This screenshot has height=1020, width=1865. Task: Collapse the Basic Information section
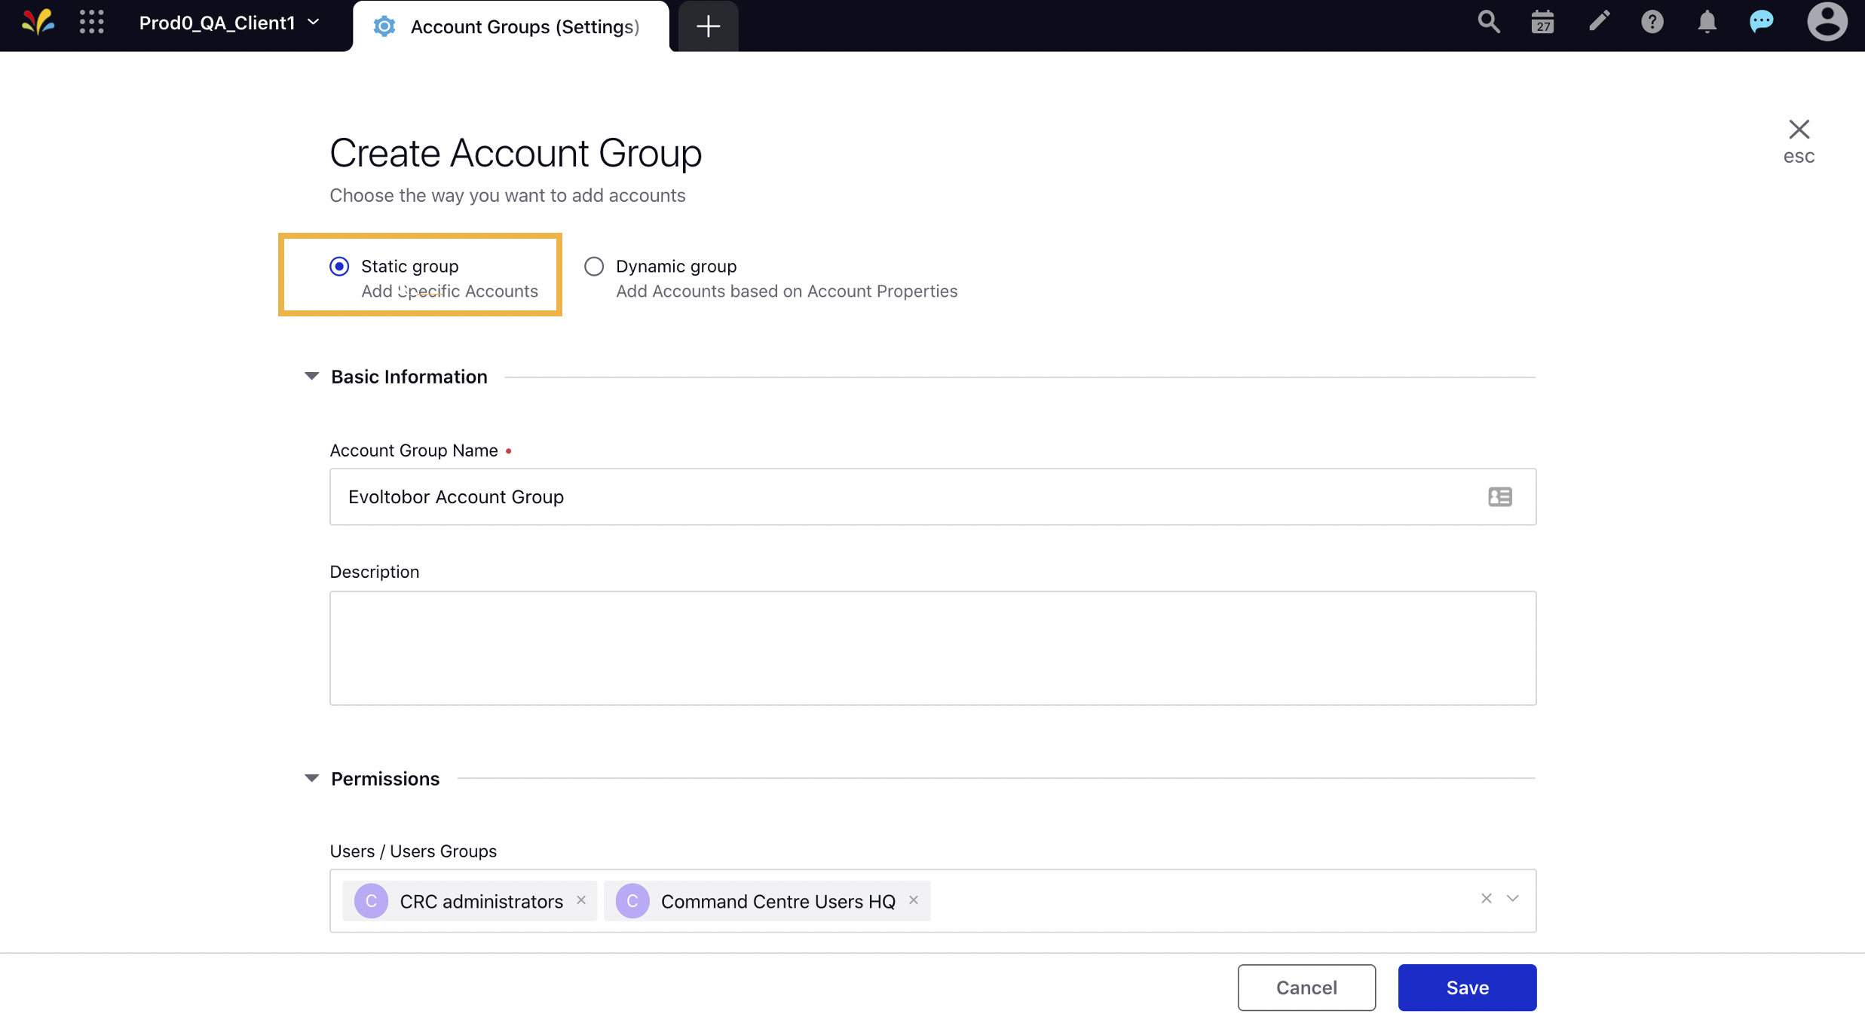311,374
